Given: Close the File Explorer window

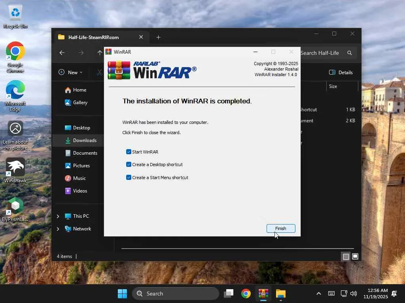Looking at the screenshot, I should [x=352, y=34].
